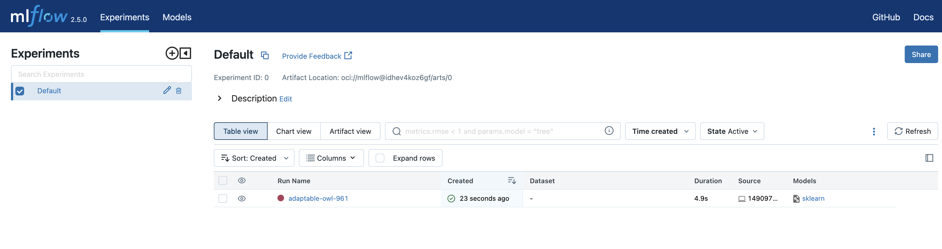This screenshot has height=249, width=942.
Task: Open the sklearn model link
Action: click(813, 199)
